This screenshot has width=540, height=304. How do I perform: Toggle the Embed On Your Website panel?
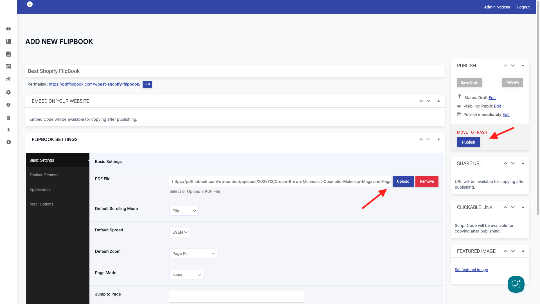click(x=438, y=101)
